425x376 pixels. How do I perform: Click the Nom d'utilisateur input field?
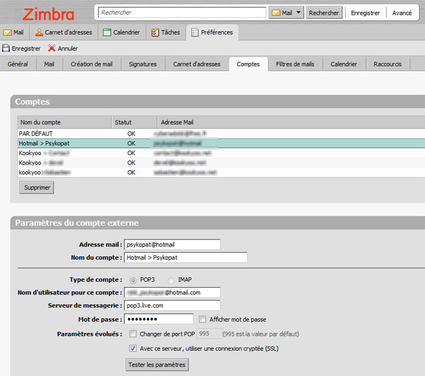point(172,292)
